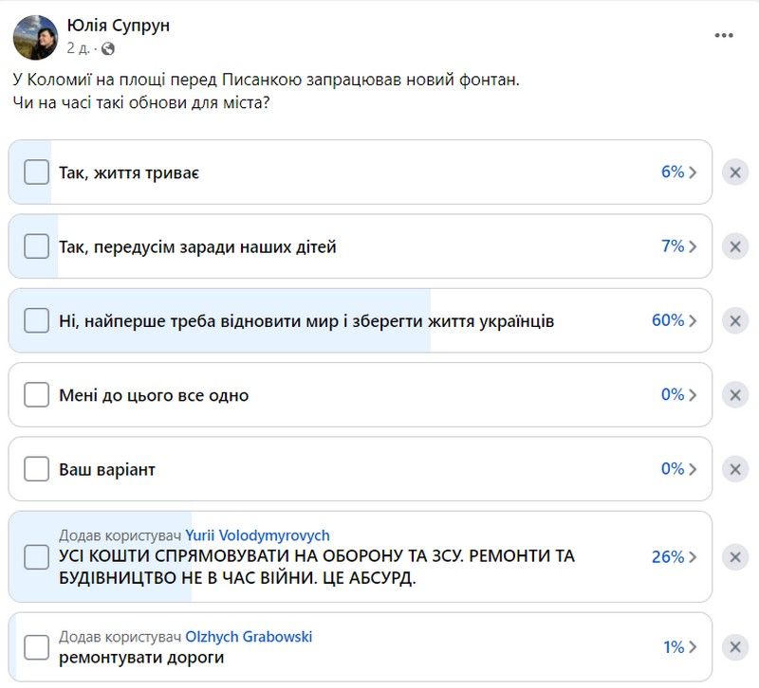The image size is (759, 688).
Task: Remove the all-caps 26% option with X
Action: pyautogui.click(x=733, y=557)
